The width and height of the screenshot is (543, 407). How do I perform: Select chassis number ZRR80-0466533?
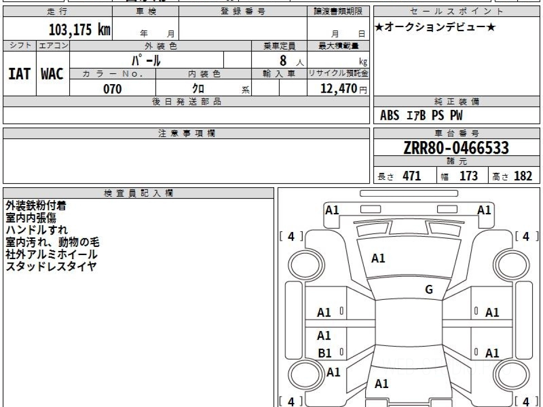[456, 148]
